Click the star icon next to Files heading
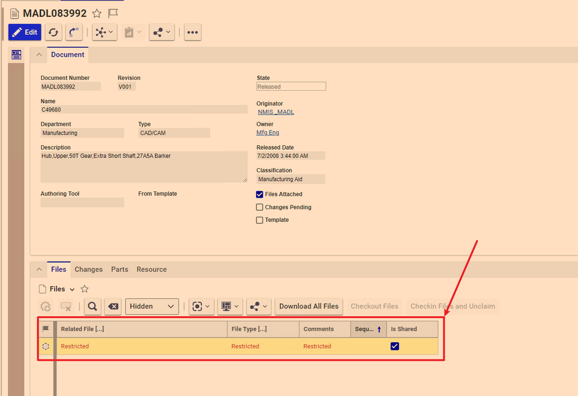Image resolution: width=578 pixels, height=396 pixels. coord(84,289)
